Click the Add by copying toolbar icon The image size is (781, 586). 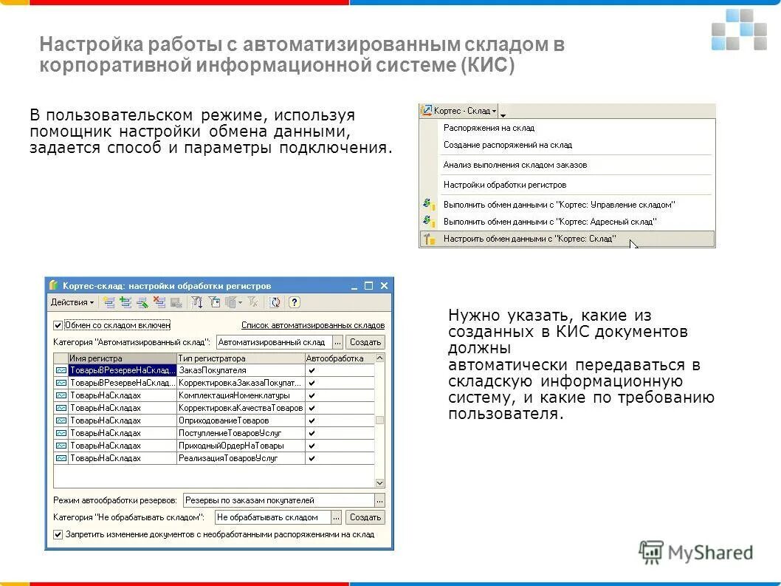(125, 302)
